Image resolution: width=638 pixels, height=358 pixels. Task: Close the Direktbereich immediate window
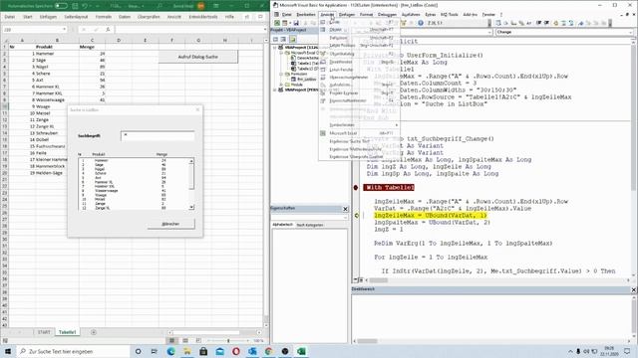634,289
